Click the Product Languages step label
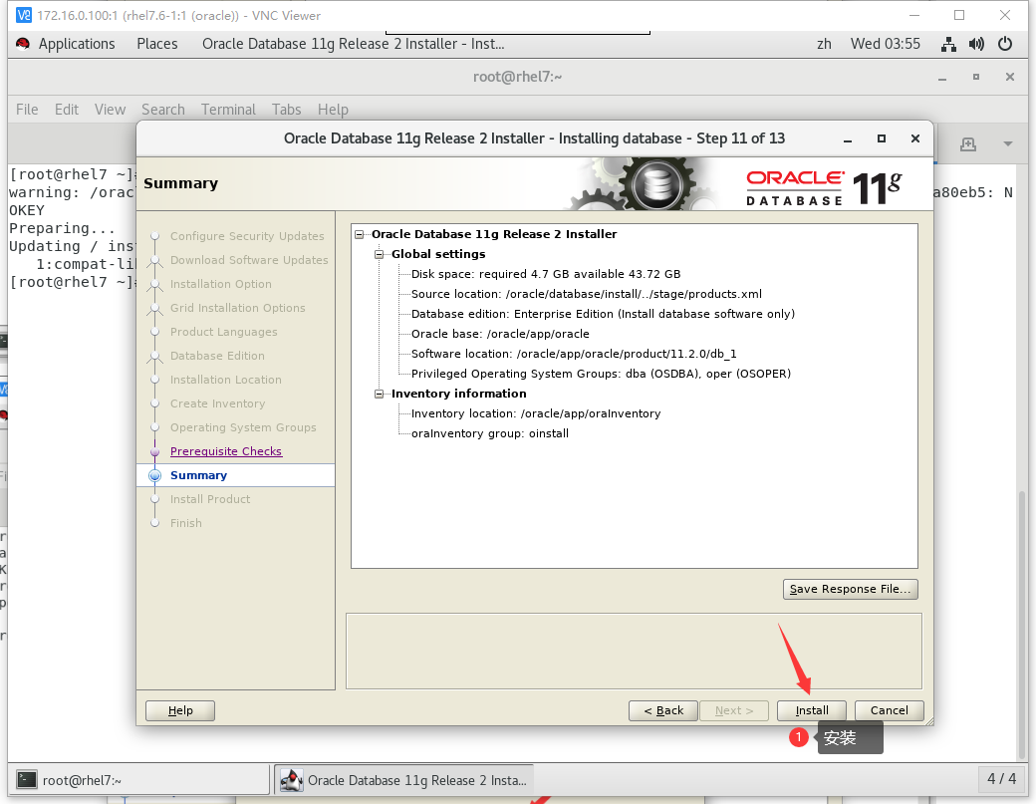Image resolution: width=1036 pixels, height=804 pixels. tap(224, 332)
